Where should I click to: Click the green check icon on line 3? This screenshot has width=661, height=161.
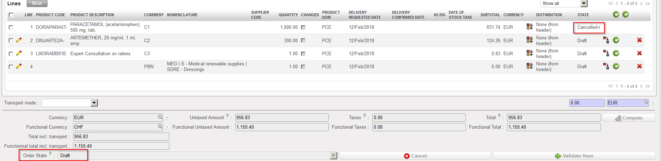[616, 53]
